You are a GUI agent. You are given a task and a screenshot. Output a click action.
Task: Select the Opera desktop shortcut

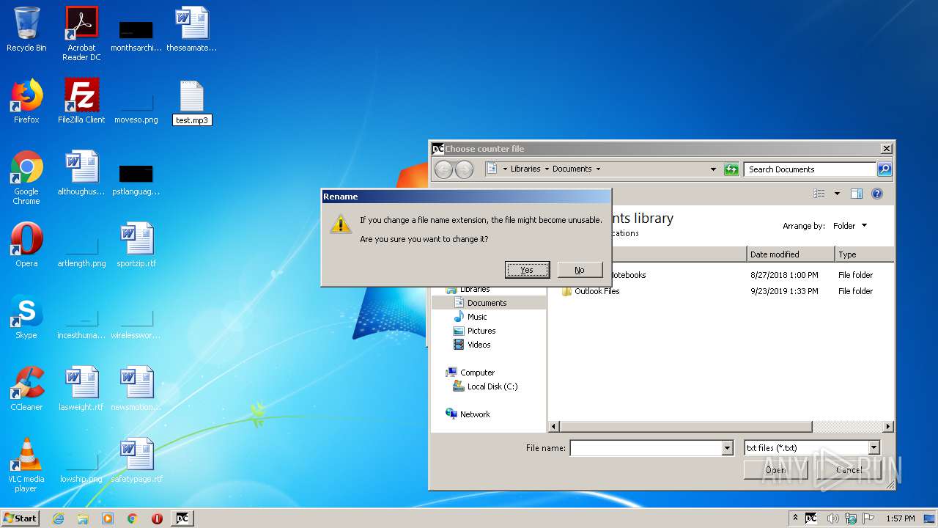(x=26, y=245)
